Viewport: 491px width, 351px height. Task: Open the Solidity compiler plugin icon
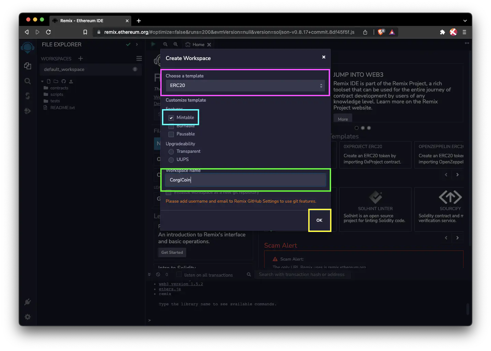point(28,96)
